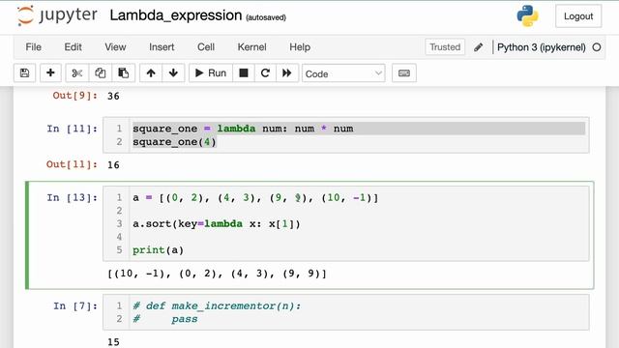Copy selected cells icon

[101, 73]
